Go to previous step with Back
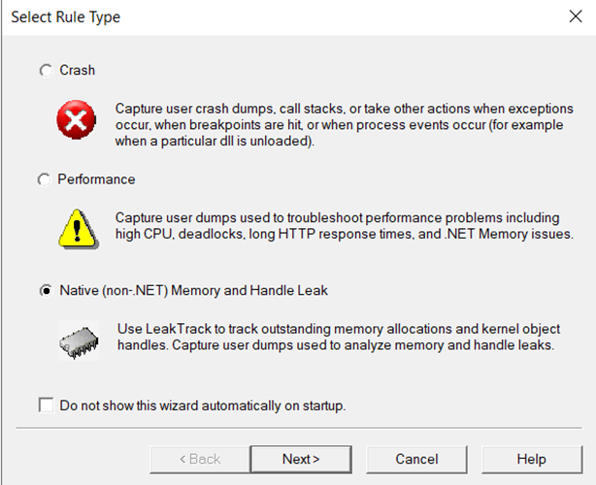This screenshot has height=485, width=596. tap(197, 459)
